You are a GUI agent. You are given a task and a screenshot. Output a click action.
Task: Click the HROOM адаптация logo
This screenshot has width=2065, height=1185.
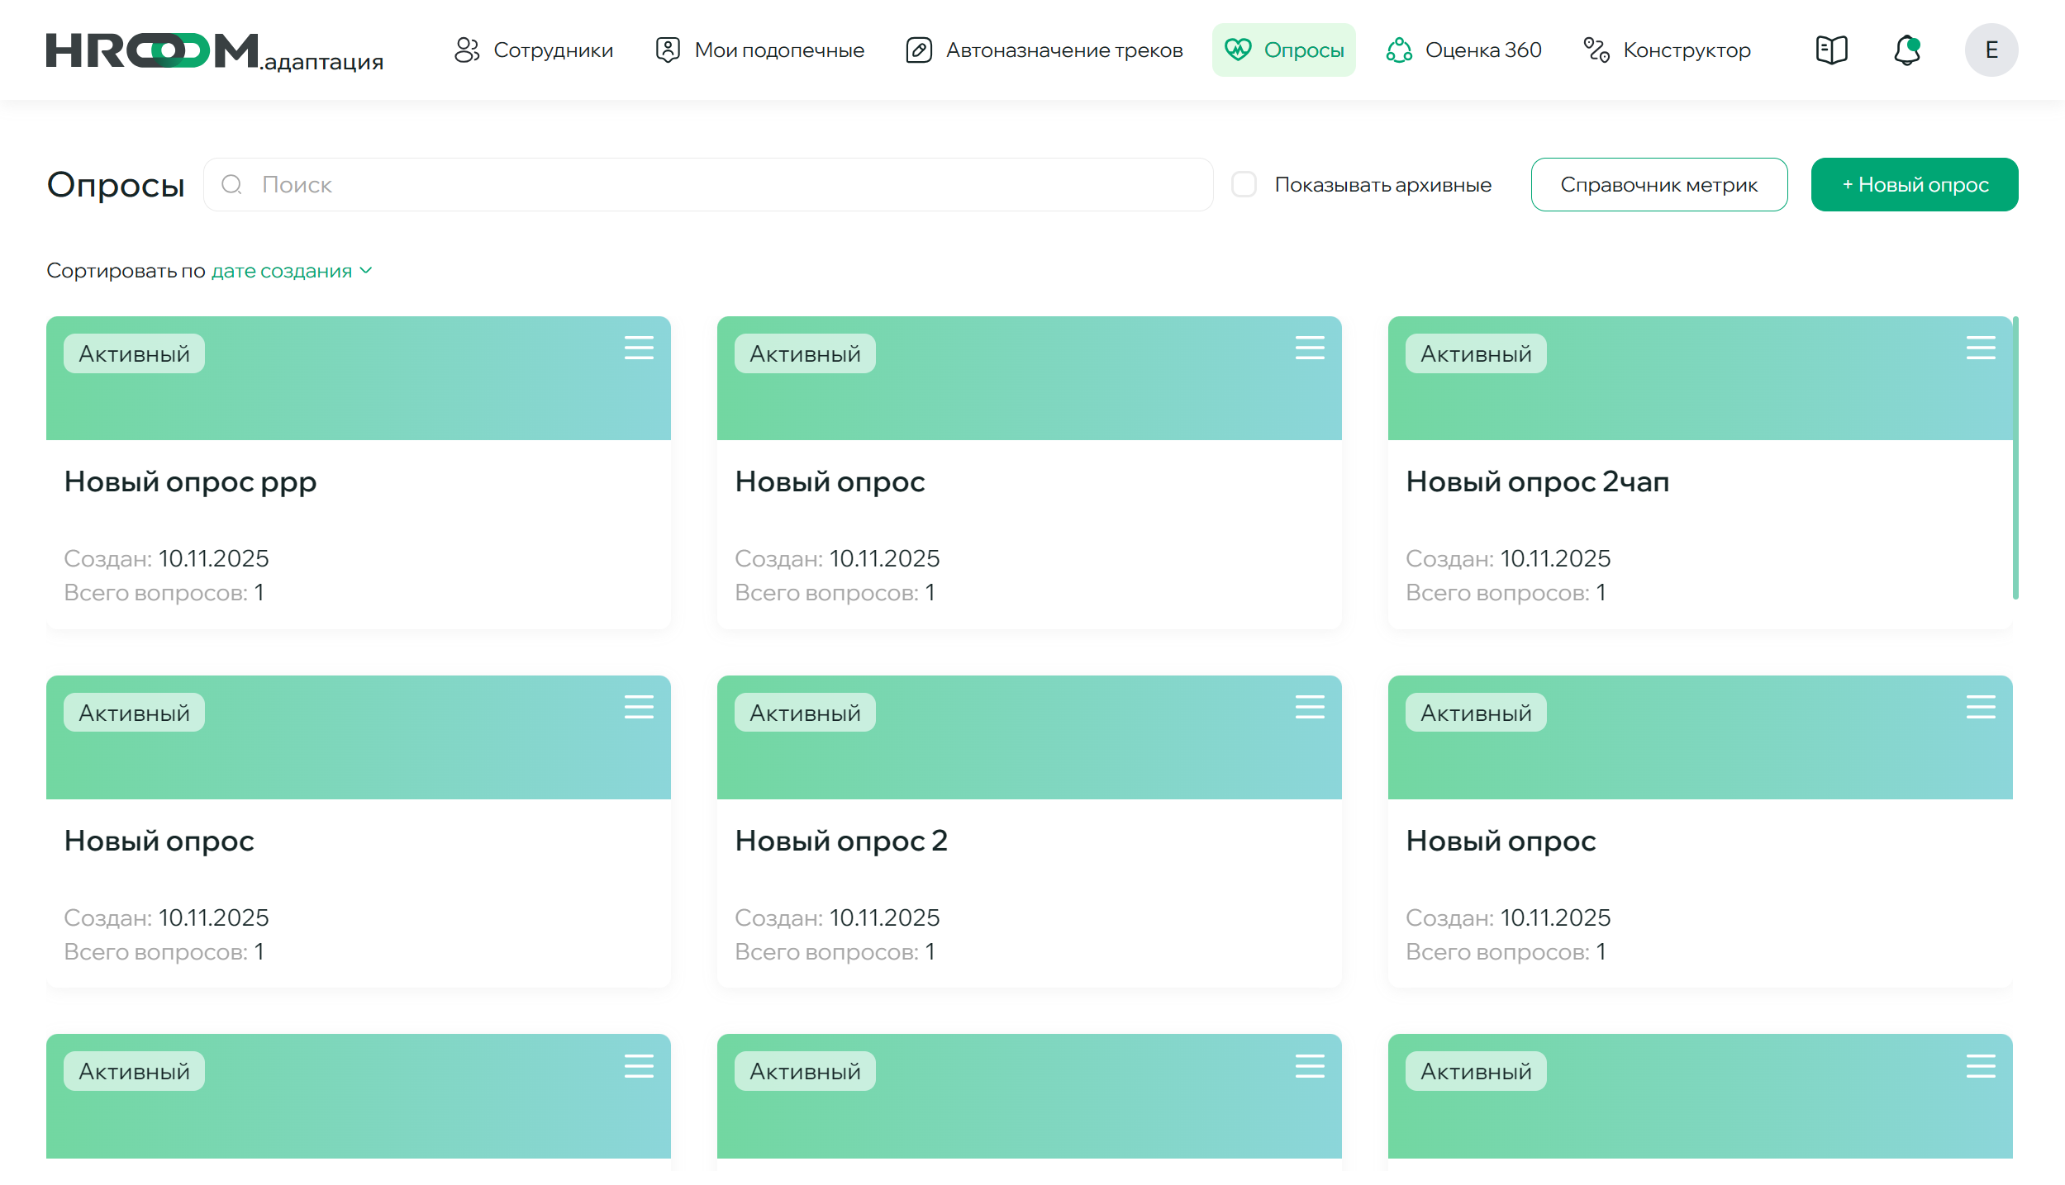tap(215, 53)
